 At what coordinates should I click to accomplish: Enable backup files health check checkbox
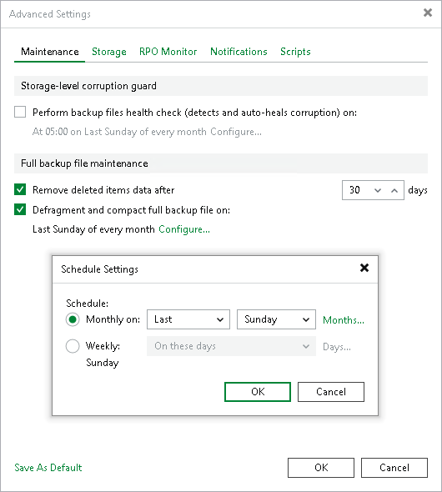[x=20, y=112]
